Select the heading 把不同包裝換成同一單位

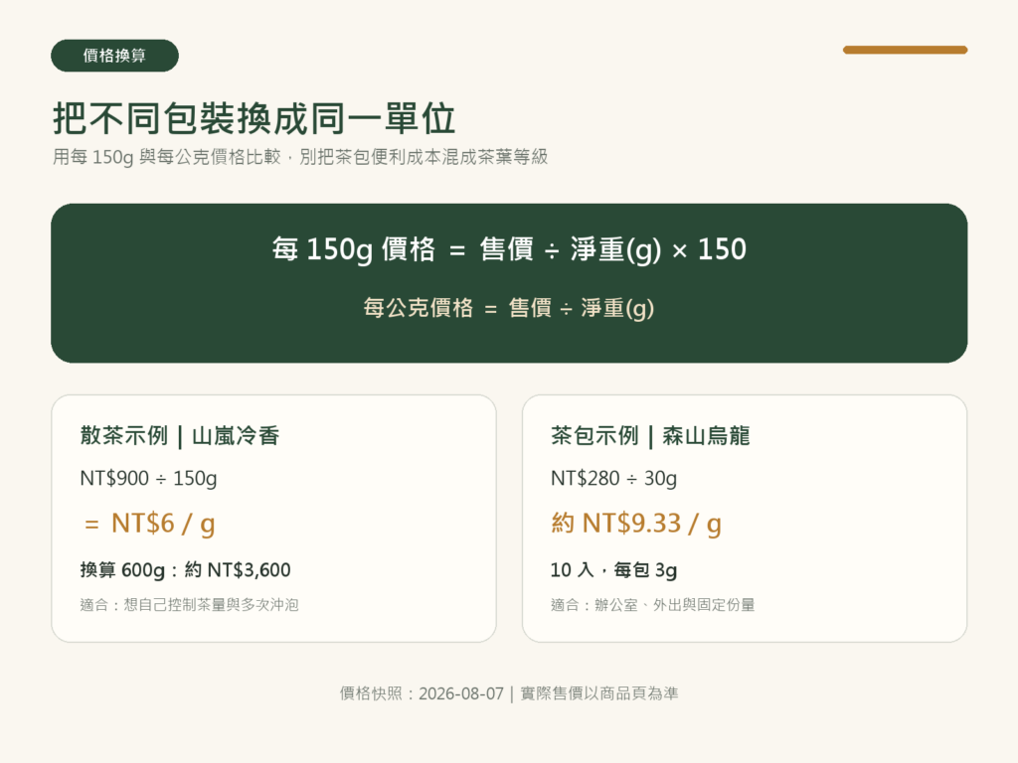pyautogui.click(x=254, y=118)
